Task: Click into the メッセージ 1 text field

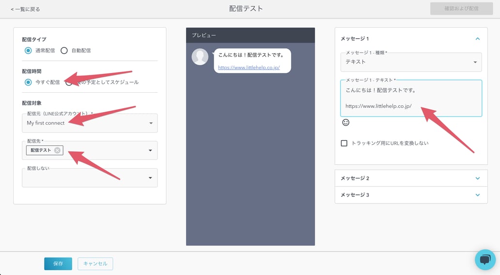Action: 411,98
